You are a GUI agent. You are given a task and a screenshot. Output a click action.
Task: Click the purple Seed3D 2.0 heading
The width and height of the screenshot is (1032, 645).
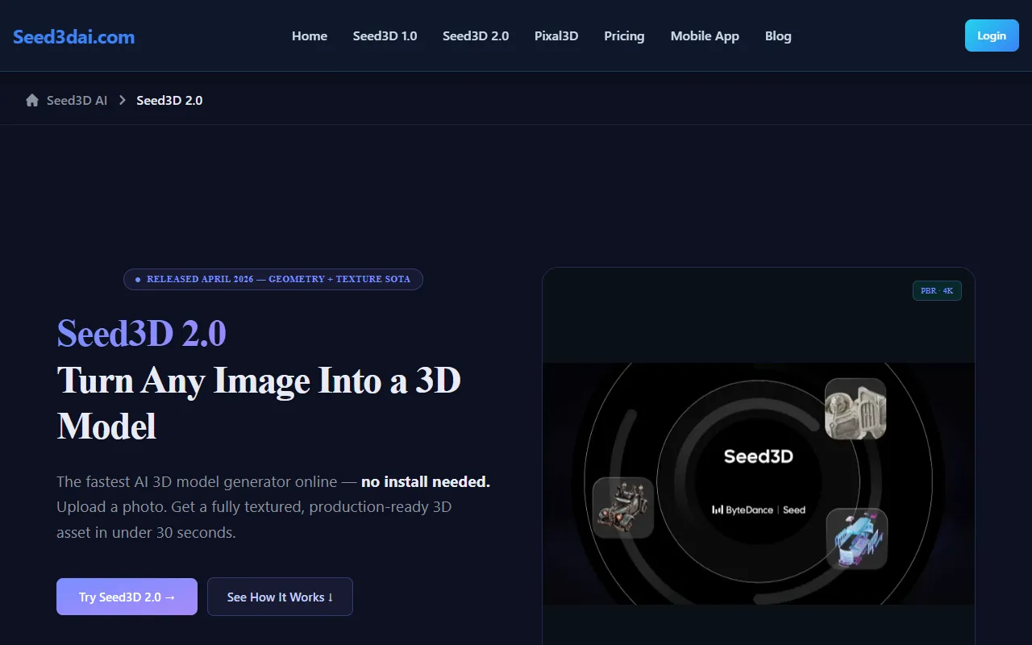[142, 333]
